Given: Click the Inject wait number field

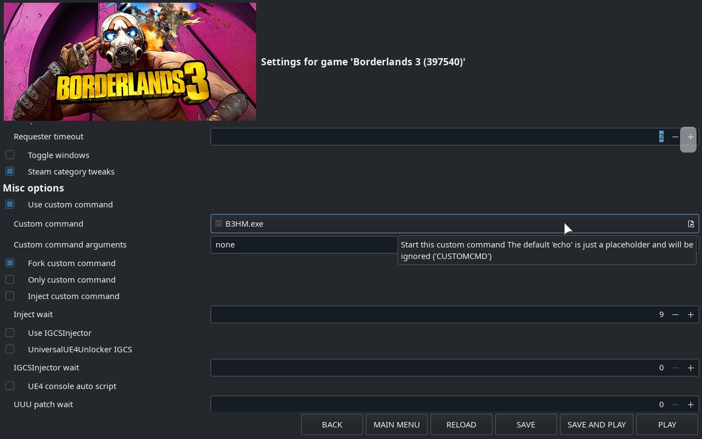Looking at the screenshot, I should pyautogui.click(x=455, y=314).
